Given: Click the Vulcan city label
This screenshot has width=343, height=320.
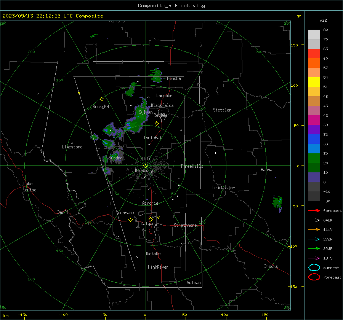Looking at the screenshot, I should (x=194, y=283).
